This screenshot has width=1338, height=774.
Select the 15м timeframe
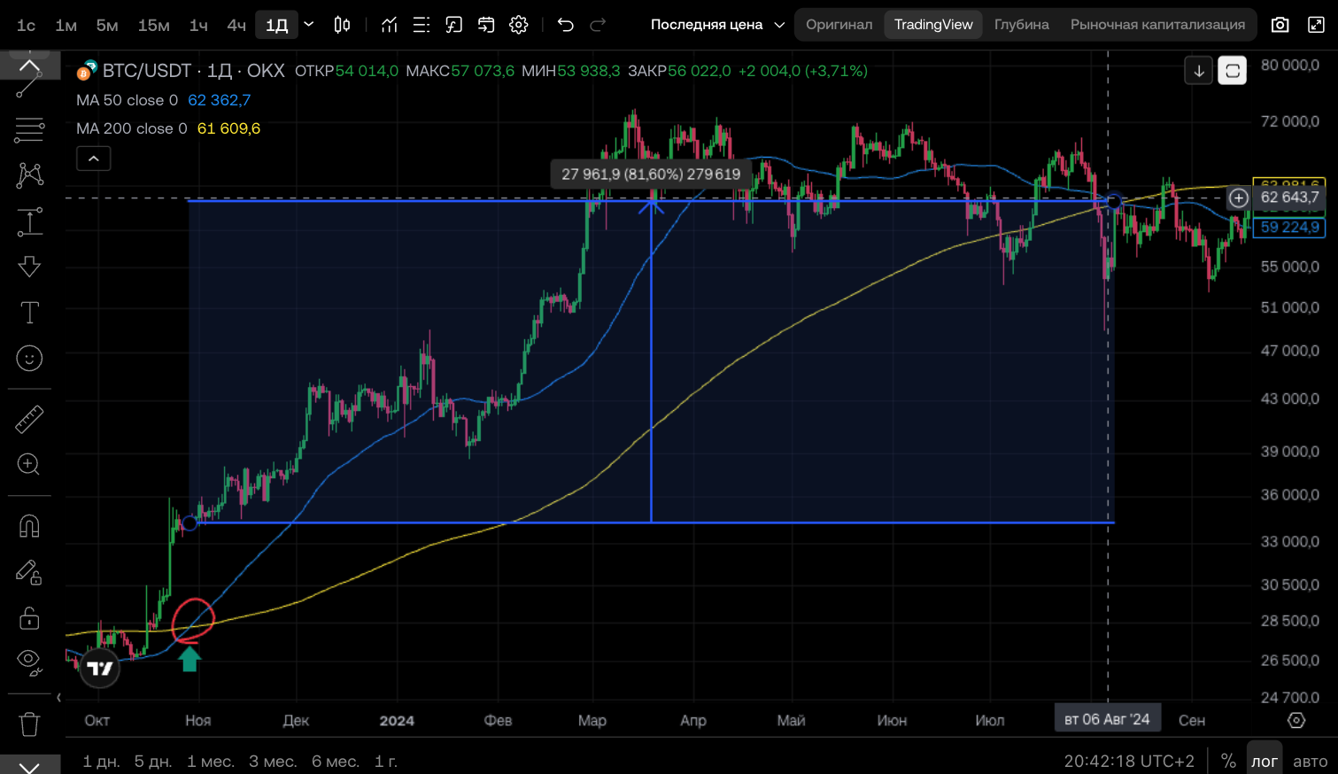[x=154, y=25]
